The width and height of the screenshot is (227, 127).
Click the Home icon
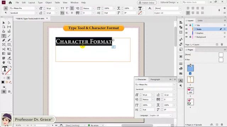click(10, 2)
